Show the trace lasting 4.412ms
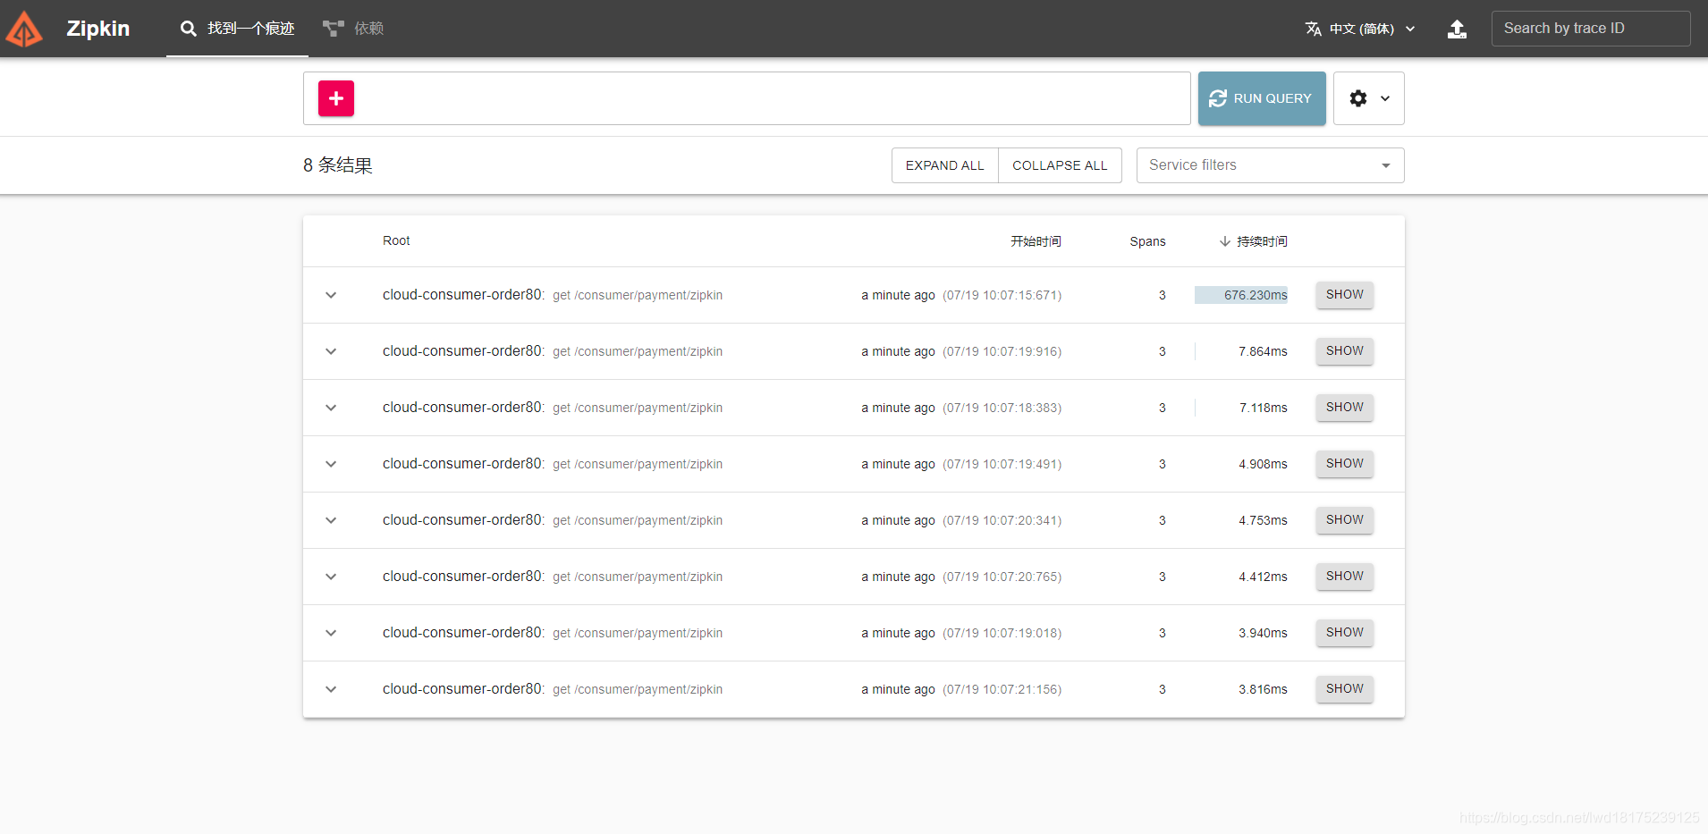This screenshot has height=834, width=1708. (1344, 577)
